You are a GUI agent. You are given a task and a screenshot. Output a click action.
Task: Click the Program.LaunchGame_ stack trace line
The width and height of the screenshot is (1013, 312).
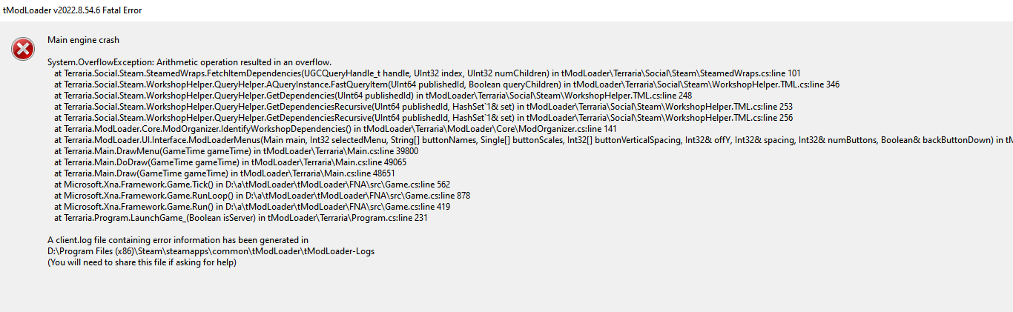coord(240,218)
